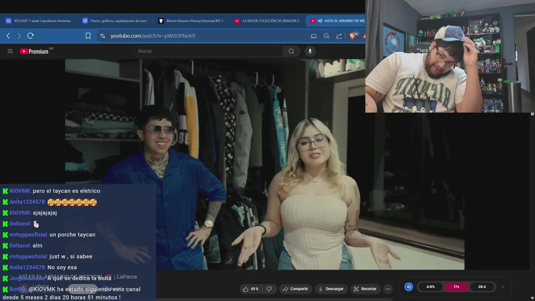535x301 pixels.
Task: Click the pink 17x stat pill
Action: pyautogui.click(x=456, y=287)
